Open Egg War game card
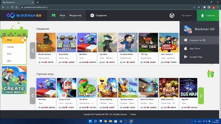Image resolution: width=221 pixels, height=124 pixels. 188,94
